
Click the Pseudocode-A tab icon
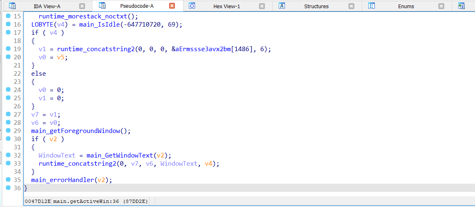click(x=102, y=6)
